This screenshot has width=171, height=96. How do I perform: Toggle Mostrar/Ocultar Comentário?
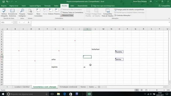coord(71,10)
